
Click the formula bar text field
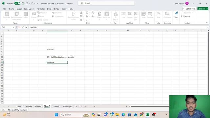(117, 27)
